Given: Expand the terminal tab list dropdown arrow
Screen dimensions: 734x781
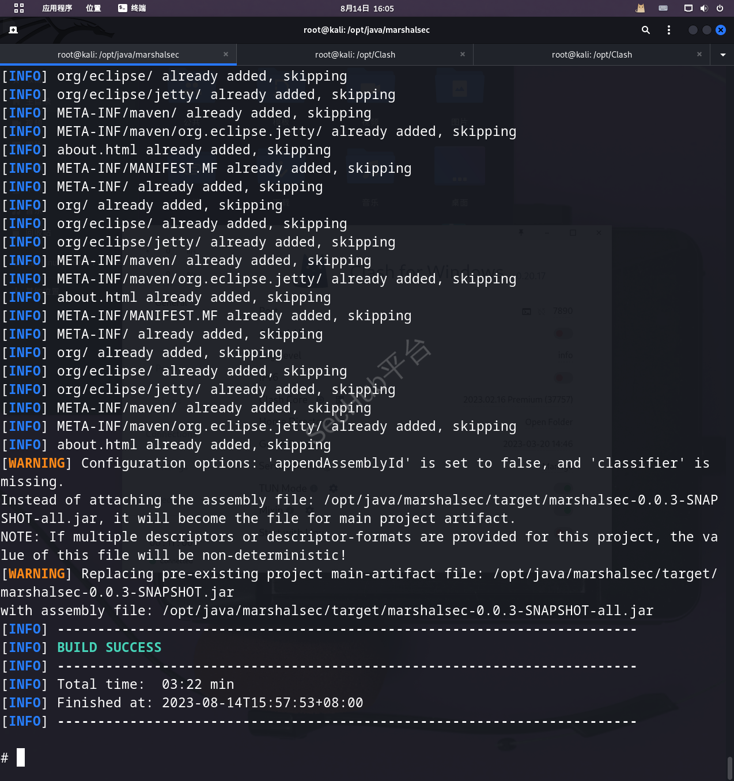Looking at the screenshot, I should click(x=722, y=55).
